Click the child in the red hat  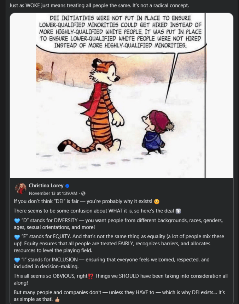tap(154, 133)
